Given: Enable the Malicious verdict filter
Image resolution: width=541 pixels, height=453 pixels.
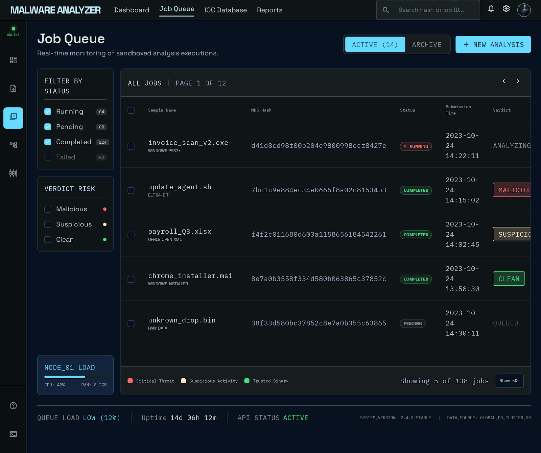Looking at the screenshot, I should [x=48, y=209].
